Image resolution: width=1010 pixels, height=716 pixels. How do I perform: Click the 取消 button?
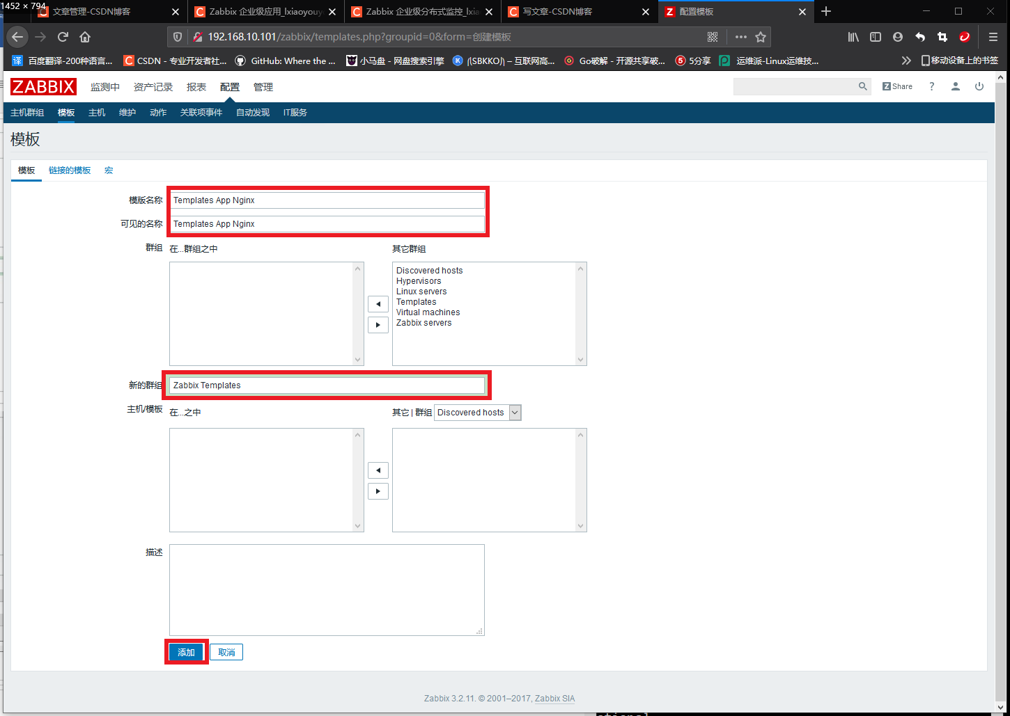pyautogui.click(x=226, y=652)
